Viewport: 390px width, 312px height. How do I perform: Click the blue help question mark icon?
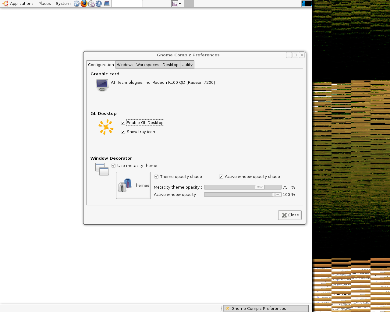[99, 4]
